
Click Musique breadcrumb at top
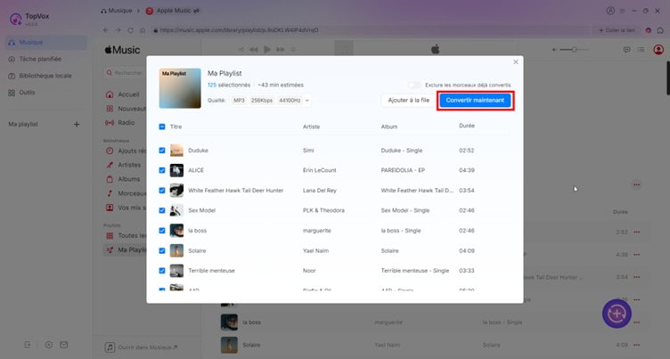[x=116, y=11]
